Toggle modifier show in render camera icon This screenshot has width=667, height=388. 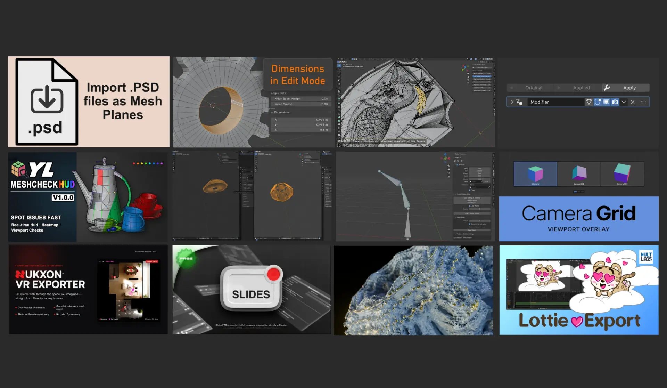click(x=615, y=102)
